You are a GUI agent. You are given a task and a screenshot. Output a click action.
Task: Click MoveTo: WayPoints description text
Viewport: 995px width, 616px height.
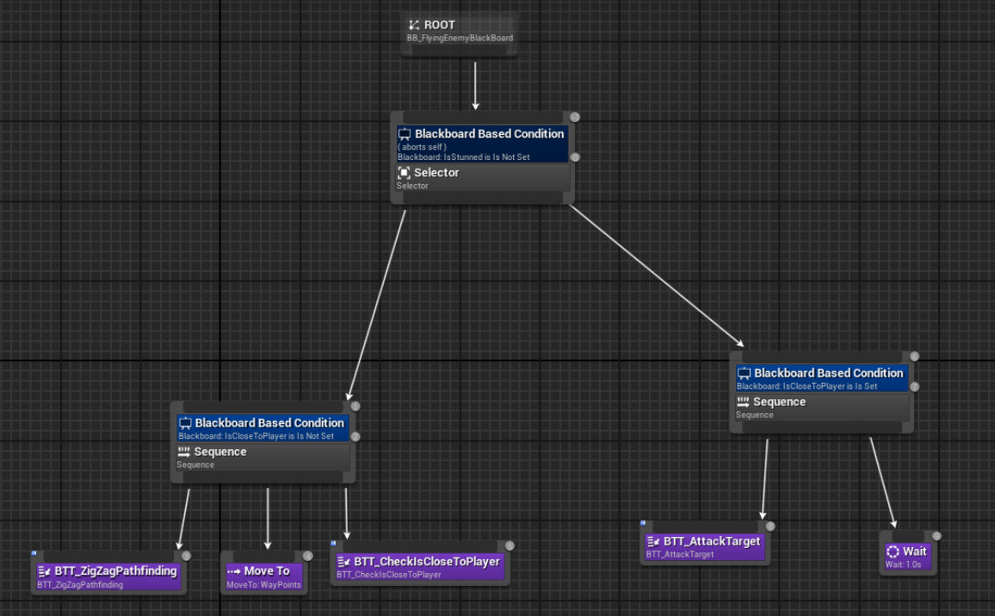pyautogui.click(x=264, y=585)
